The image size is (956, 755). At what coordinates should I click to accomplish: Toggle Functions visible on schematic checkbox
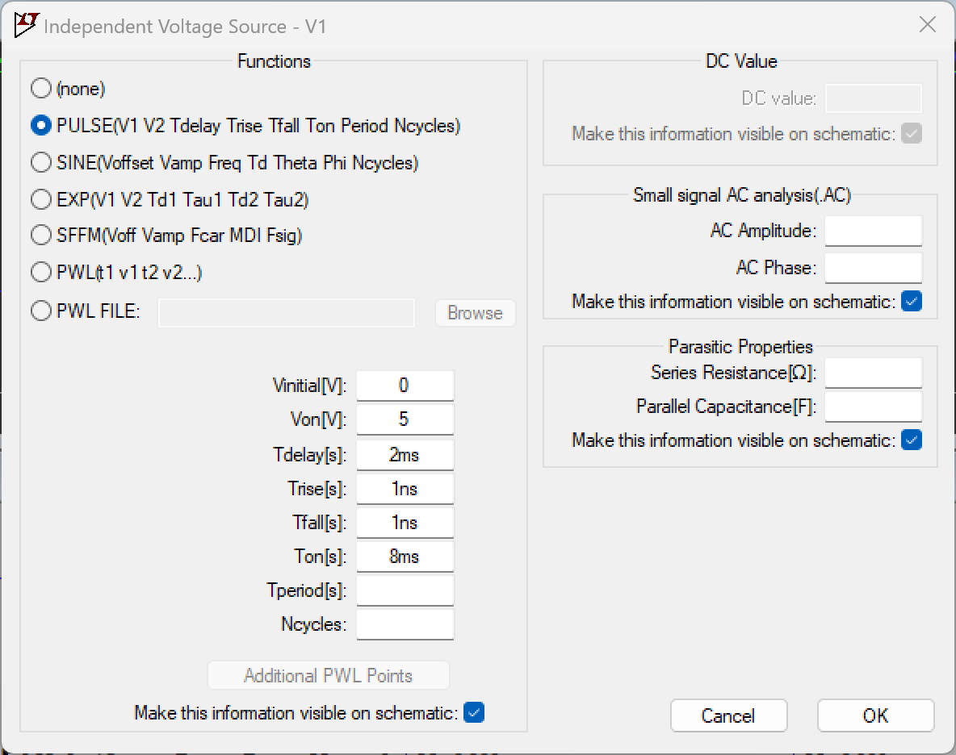474,711
